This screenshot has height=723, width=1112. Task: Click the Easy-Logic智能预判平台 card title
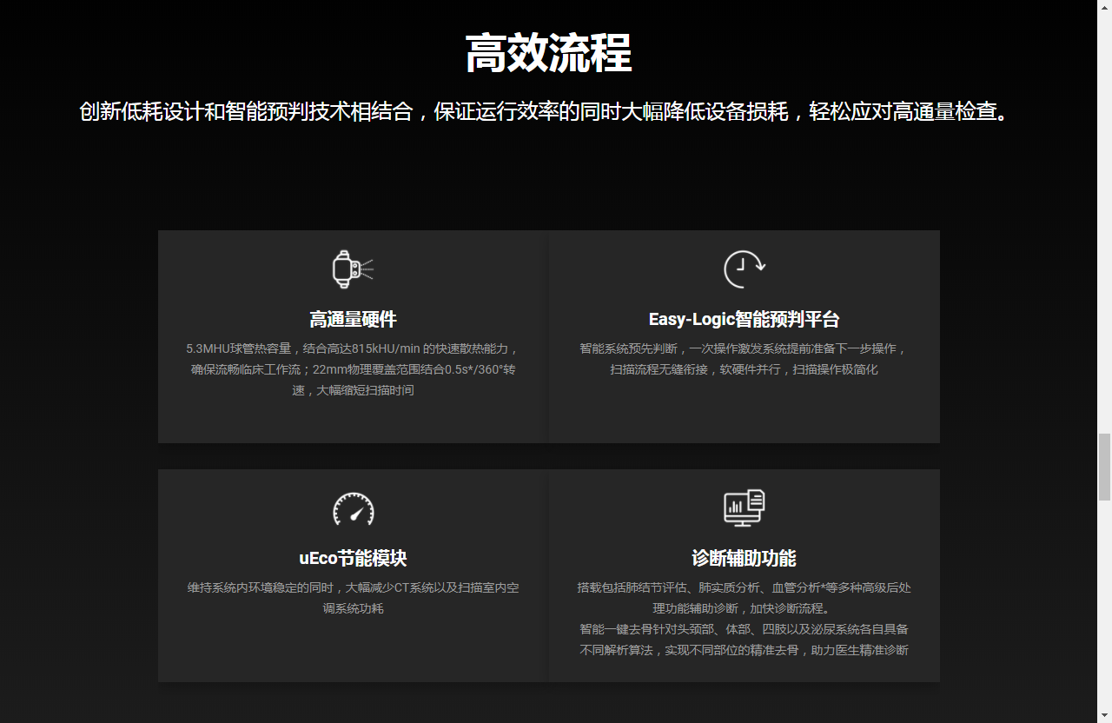[x=744, y=320]
